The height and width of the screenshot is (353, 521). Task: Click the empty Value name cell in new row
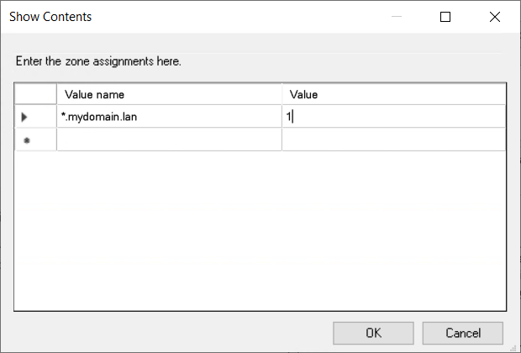click(x=168, y=140)
